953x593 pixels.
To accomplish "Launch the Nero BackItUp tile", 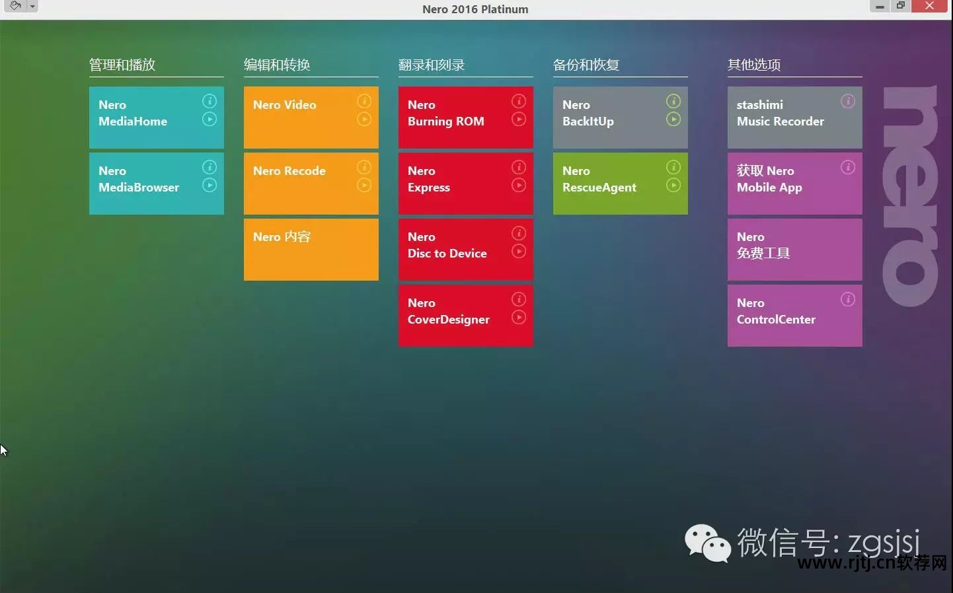I will tap(621, 118).
